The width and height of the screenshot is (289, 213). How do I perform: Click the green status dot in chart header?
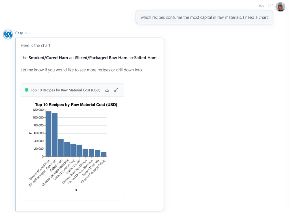(x=27, y=90)
